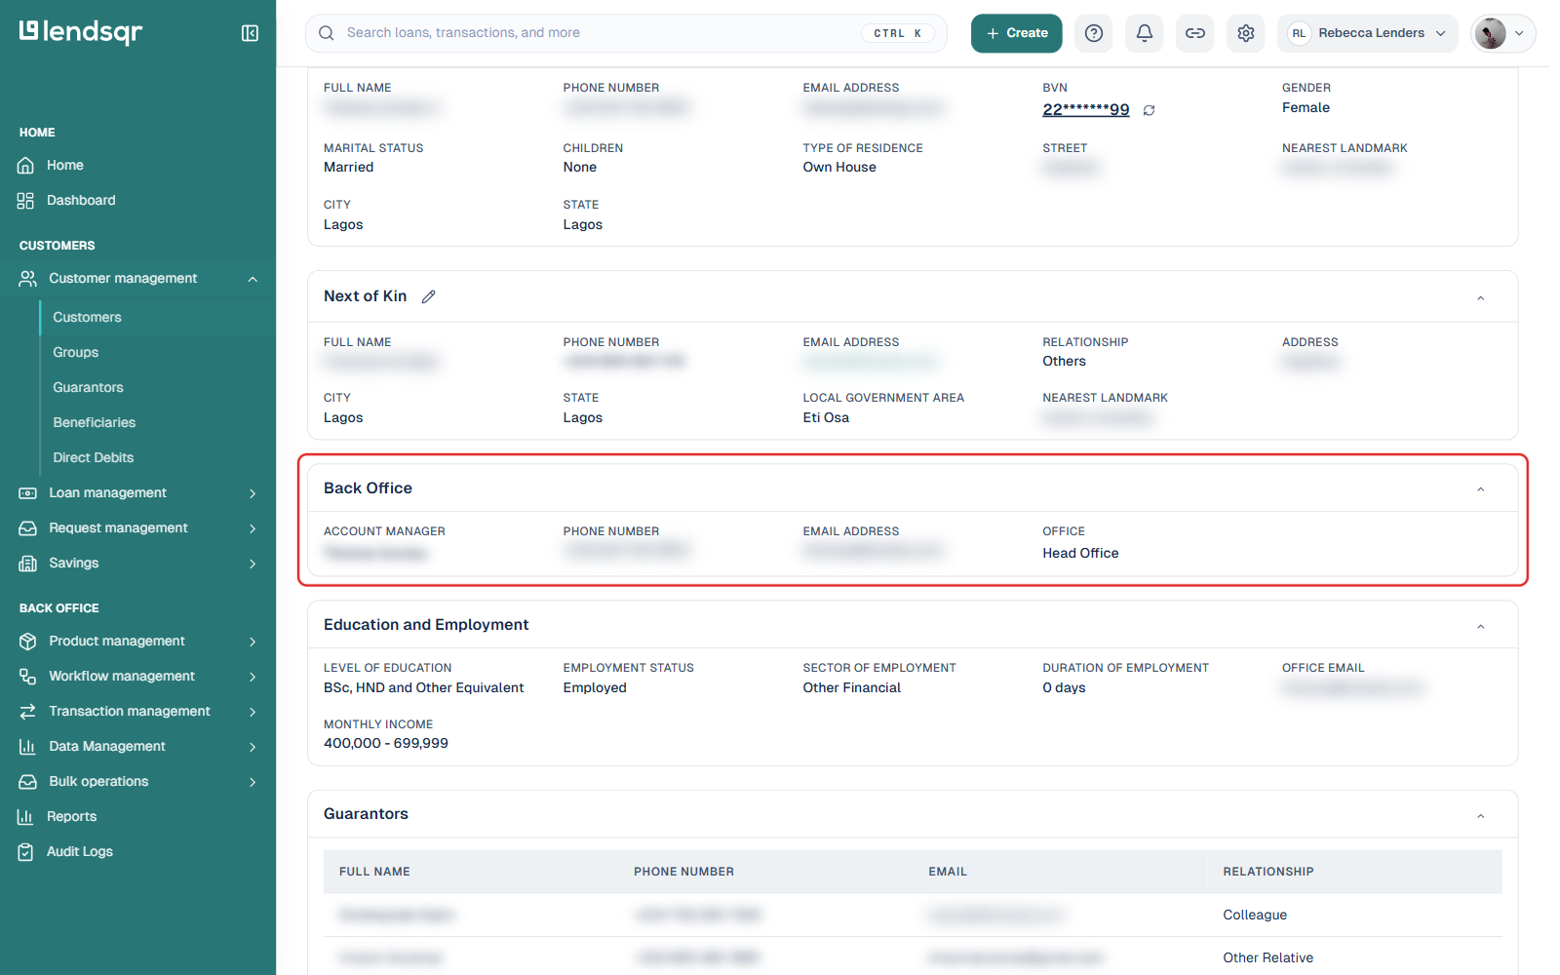The width and height of the screenshot is (1560, 975).
Task: Click the Transaction management arrows icon
Action: (x=27, y=712)
